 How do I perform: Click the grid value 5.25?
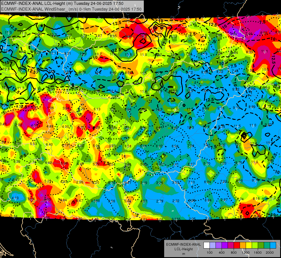(48, 181)
